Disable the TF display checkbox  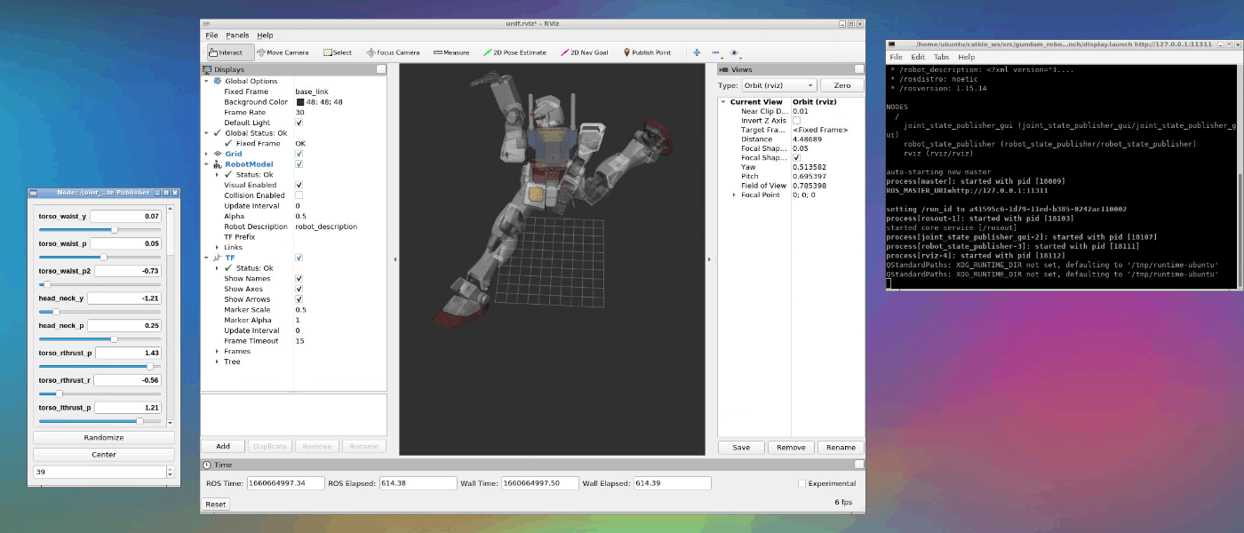(299, 258)
